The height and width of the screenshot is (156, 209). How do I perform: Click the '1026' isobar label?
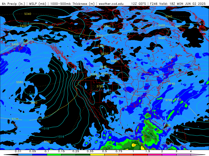47,68
